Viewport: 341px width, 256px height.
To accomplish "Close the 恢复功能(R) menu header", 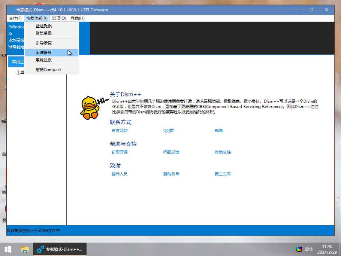I will tap(37, 18).
